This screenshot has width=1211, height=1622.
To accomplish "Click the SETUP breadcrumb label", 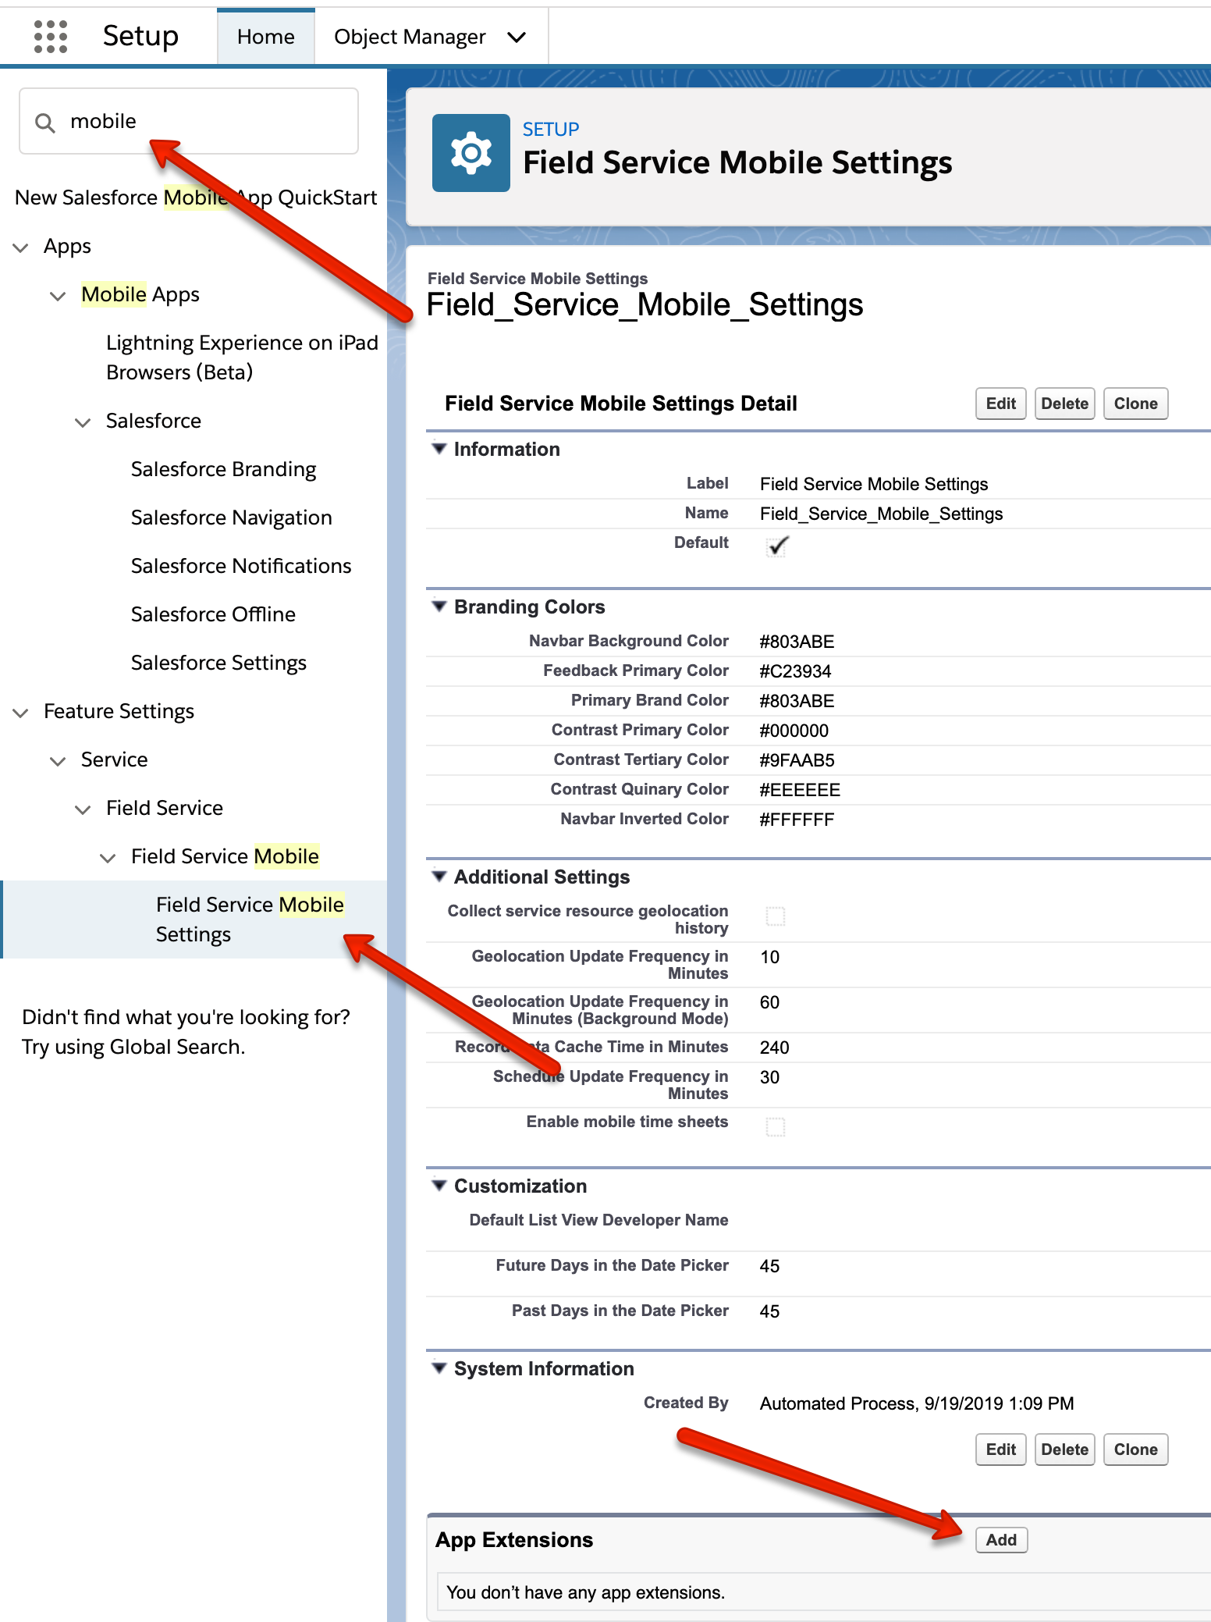I will (551, 130).
